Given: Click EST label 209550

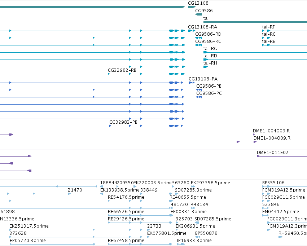Looking at the screenshot, I should pyautogui.click(x=125, y=183).
